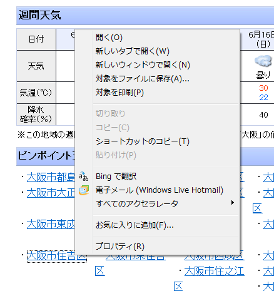Open プロパティ(R) from context menu
This screenshot has width=274, height=291.
157,247
